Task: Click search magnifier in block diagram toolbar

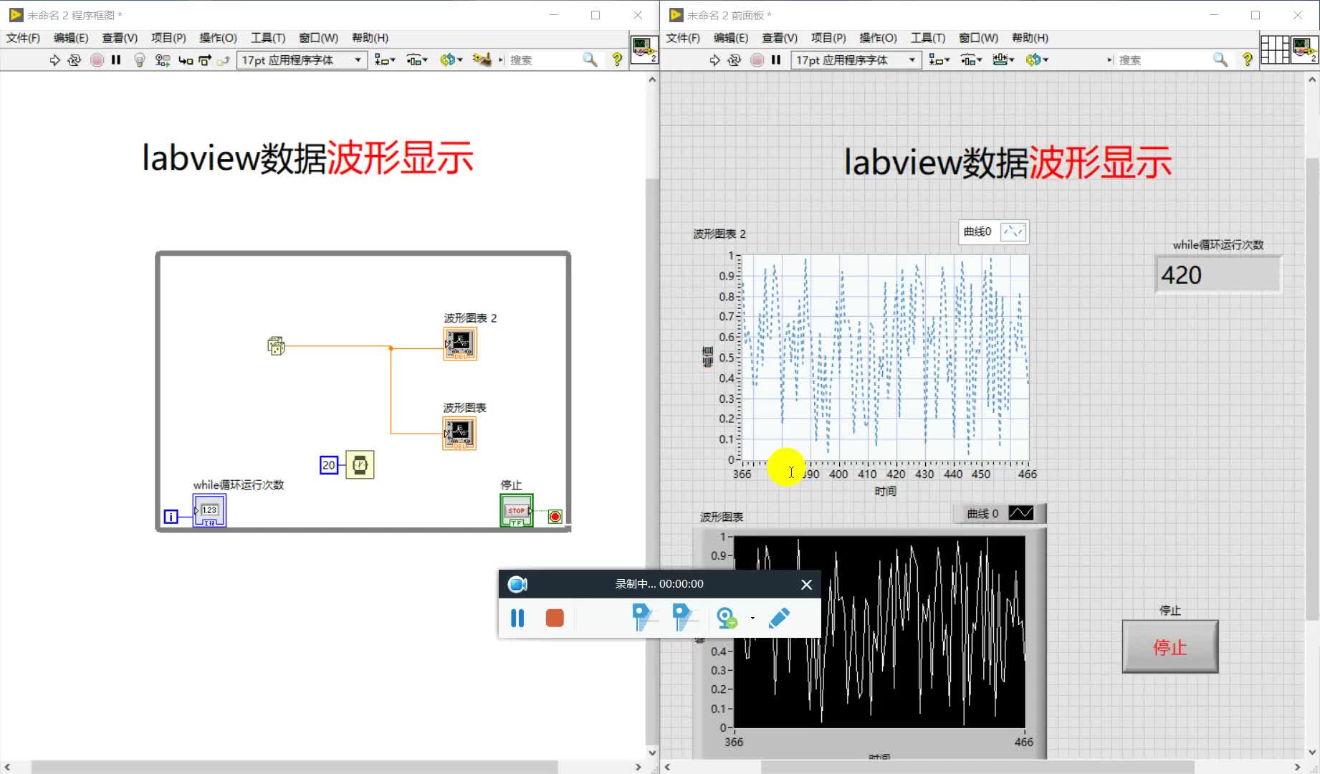Action: tap(590, 59)
